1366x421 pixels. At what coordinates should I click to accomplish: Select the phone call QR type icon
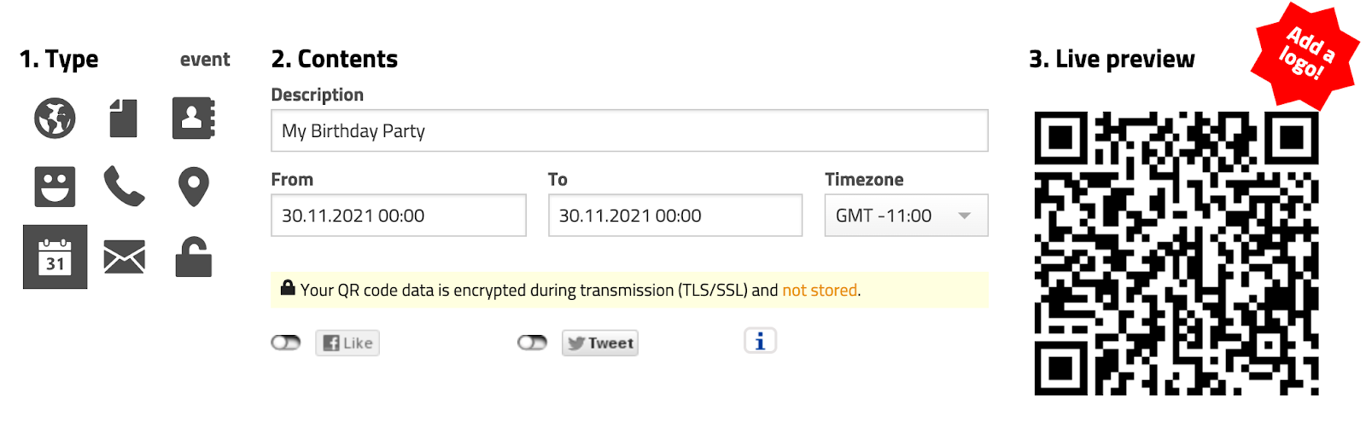(124, 187)
